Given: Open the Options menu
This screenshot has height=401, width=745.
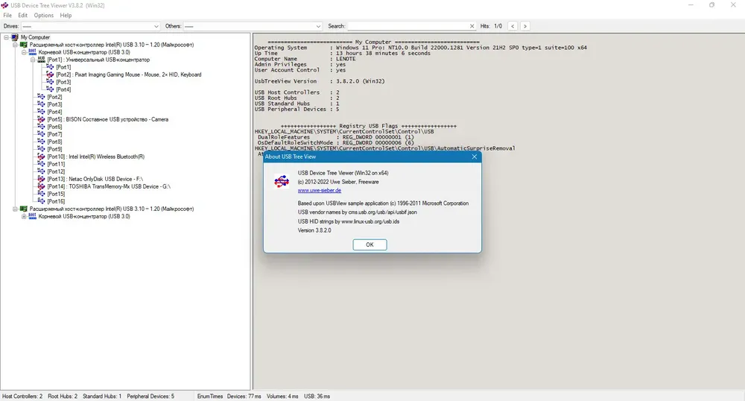Looking at the screenshot, I should (44, 15).
